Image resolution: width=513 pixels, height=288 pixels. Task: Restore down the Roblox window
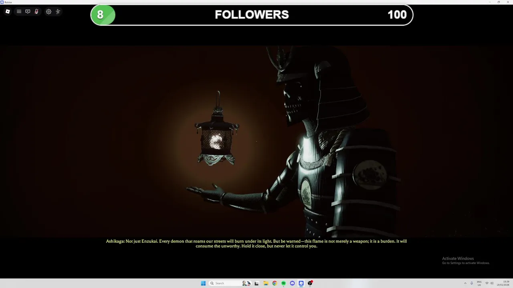click(x=499, y=2)
